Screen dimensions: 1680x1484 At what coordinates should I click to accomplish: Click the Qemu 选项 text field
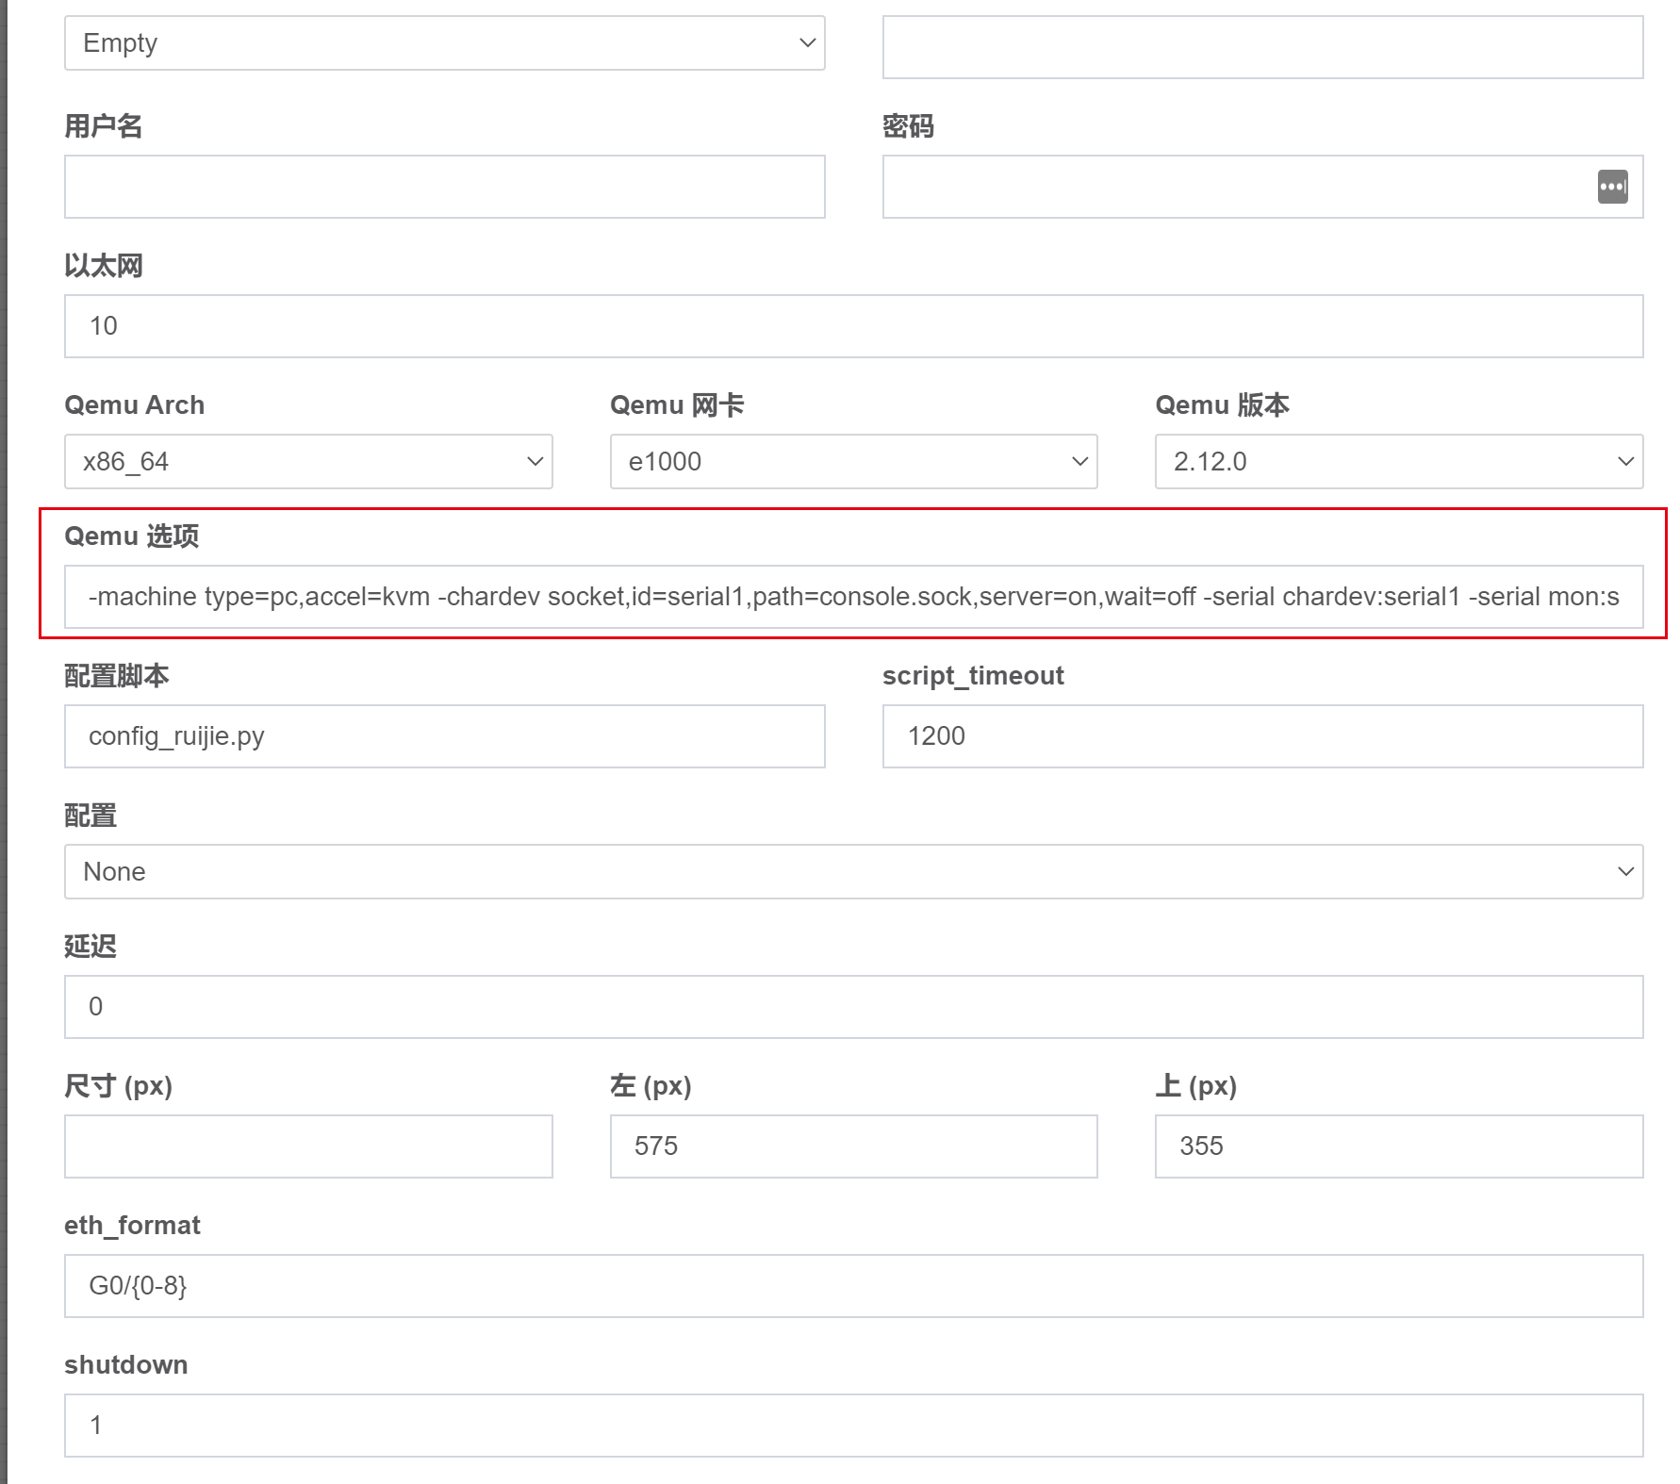click(x=848, y=596)
